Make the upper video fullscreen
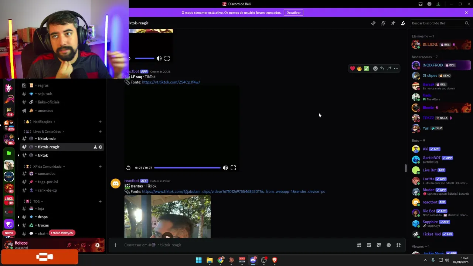Screen dimensions: 473x266 pos(167,58)
